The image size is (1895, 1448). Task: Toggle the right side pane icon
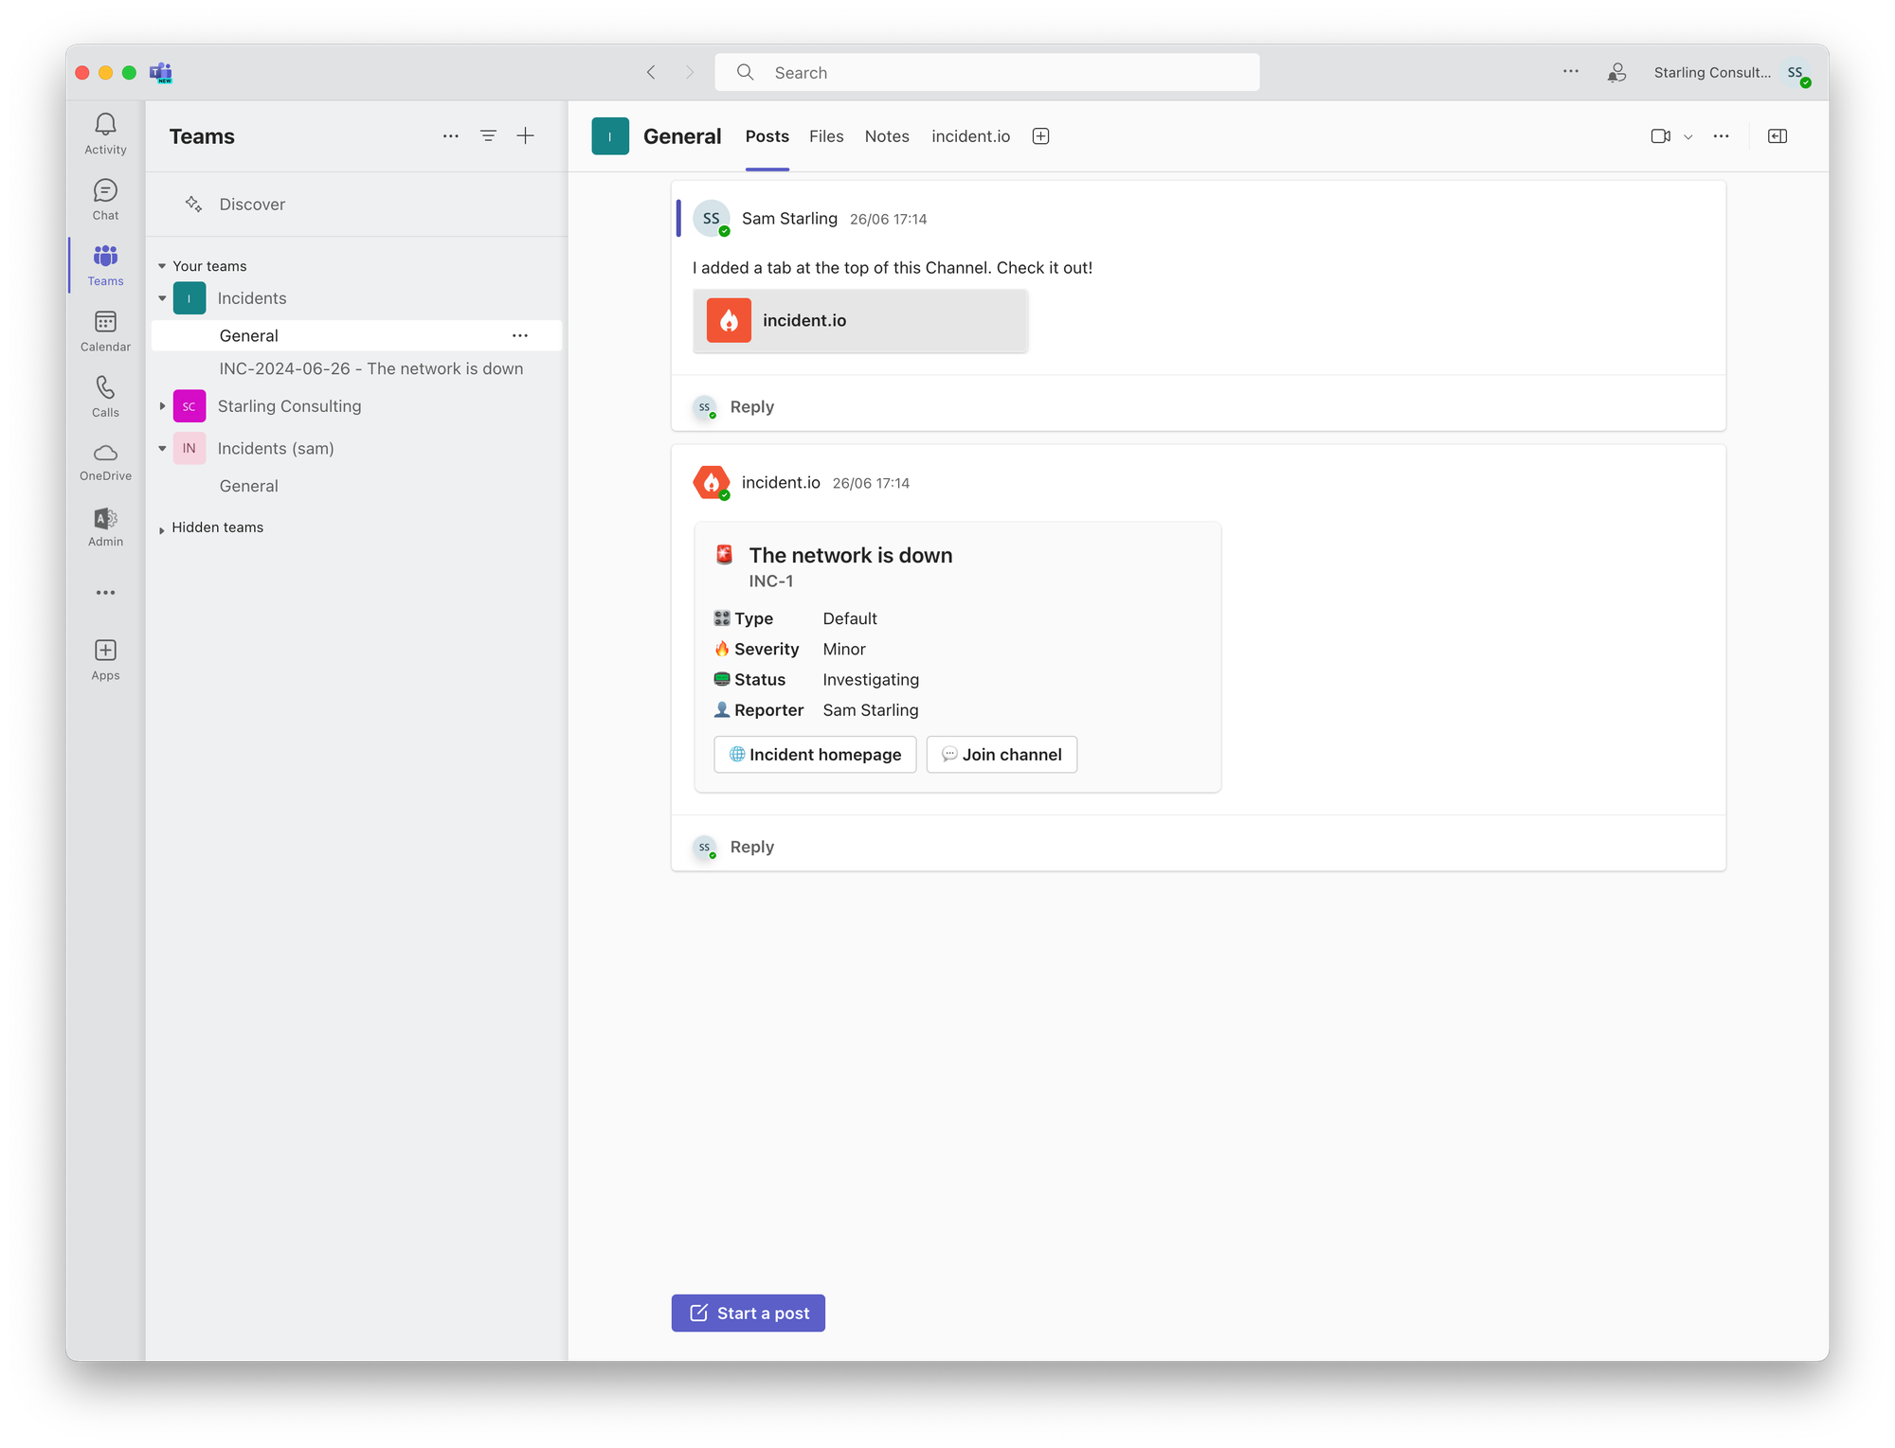pos(1778,136)
